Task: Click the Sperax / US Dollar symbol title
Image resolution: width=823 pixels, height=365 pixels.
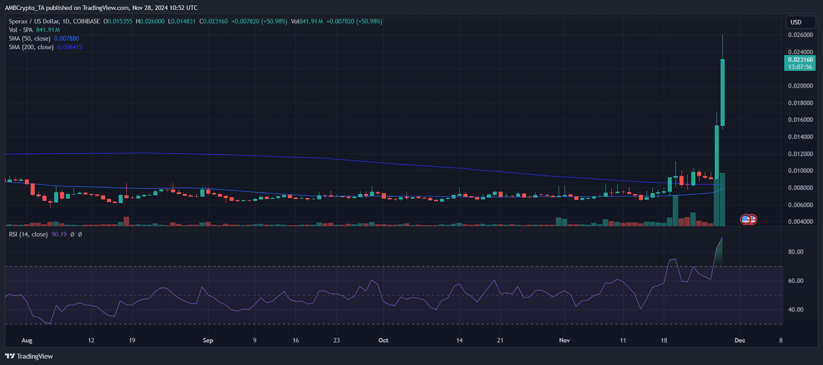Action: pos(54,21)
